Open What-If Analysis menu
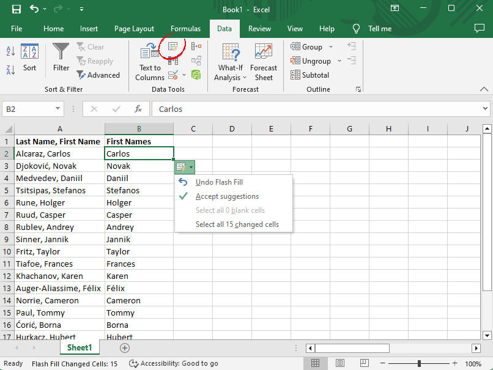 pyautogui.click(x=231, y=62)
